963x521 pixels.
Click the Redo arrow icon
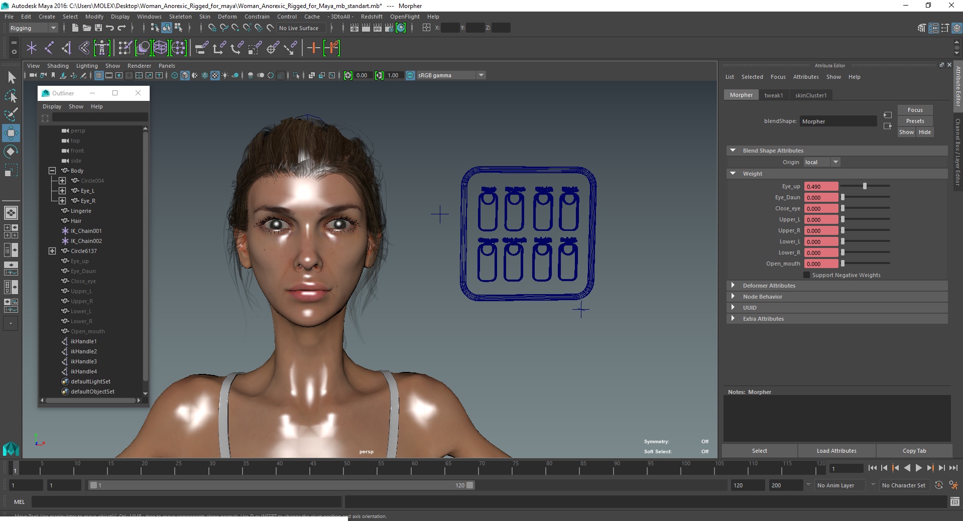coord(122,28)
